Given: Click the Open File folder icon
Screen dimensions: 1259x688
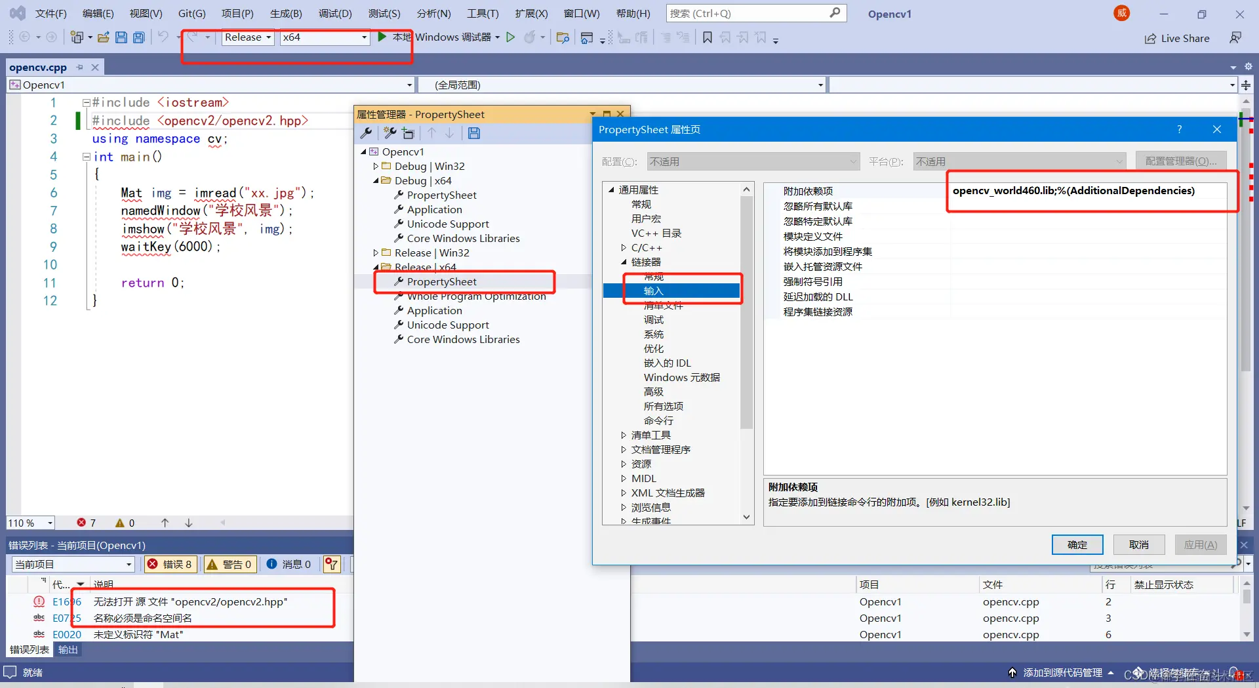Looking at the screenshot, I should (x=103, y=37).
